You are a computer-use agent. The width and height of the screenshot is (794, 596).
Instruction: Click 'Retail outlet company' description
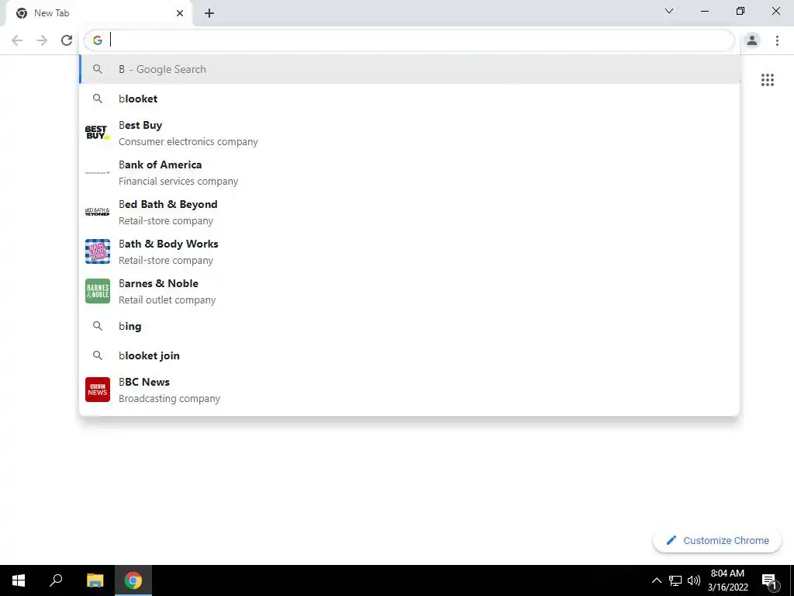click(x=167, y=300)
